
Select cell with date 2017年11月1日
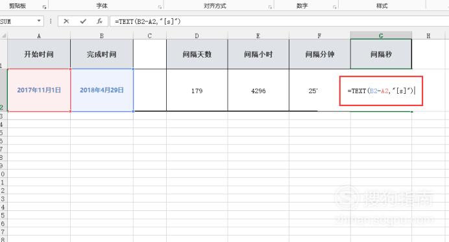click(x=39, y=90)
